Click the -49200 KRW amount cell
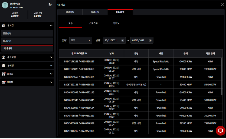The width and height of the screenshot is (226, 139). point(186,116)
